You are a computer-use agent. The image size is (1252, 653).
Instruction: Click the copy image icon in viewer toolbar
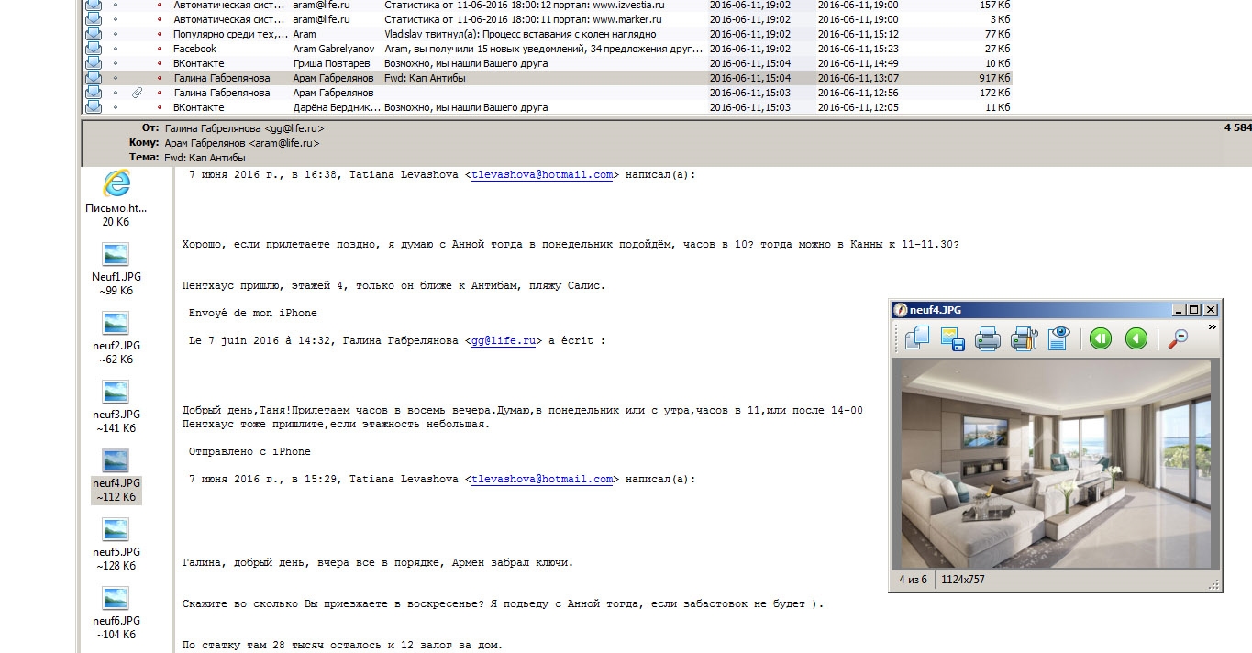pyautogui.click(x=916, y=338)
